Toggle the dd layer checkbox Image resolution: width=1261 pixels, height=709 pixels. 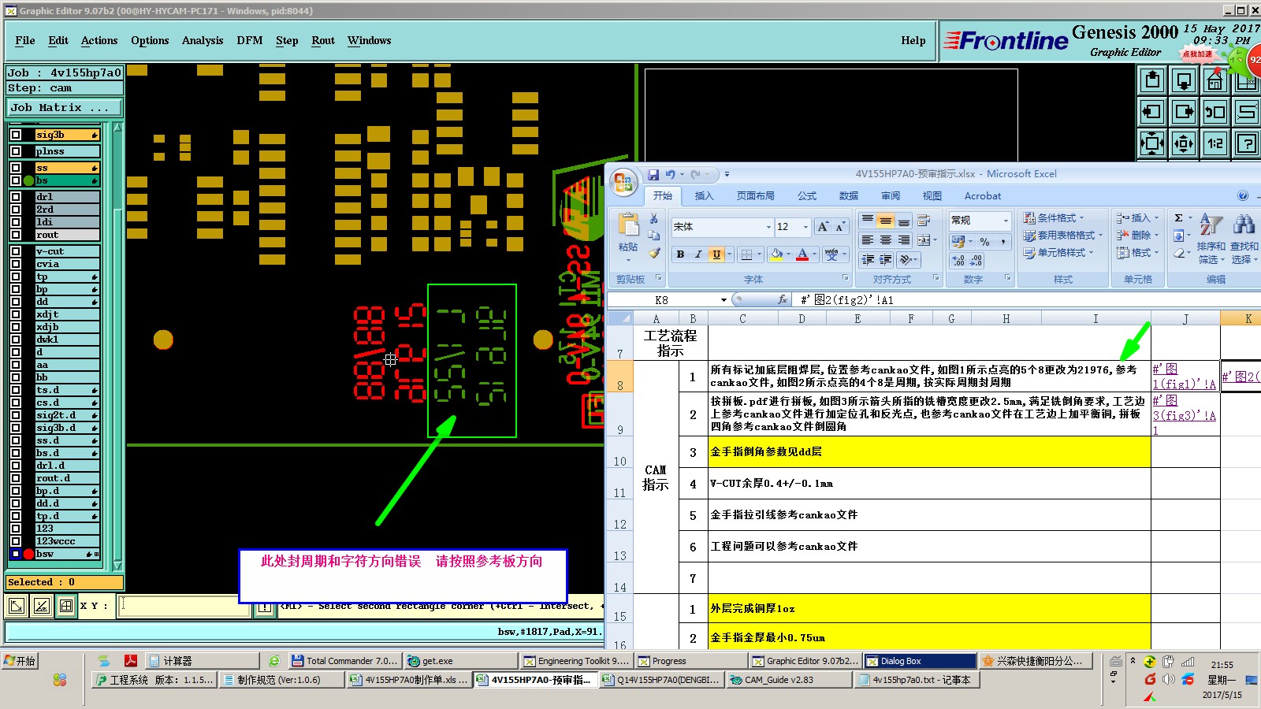pyautogui.click(x=16, y=302)
